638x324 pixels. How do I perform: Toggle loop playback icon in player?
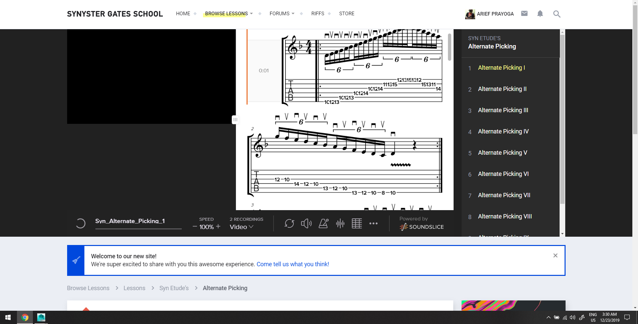coord(289,224)
